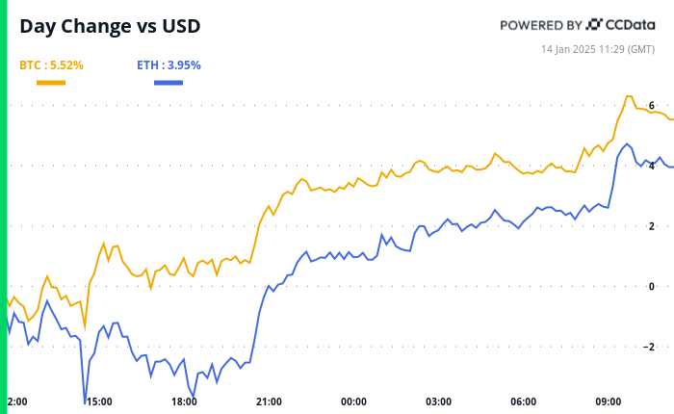Toggle the BTC: 5.52% legend label
The width and height of the screenshot is (674, 414).
tap(51, 65)
